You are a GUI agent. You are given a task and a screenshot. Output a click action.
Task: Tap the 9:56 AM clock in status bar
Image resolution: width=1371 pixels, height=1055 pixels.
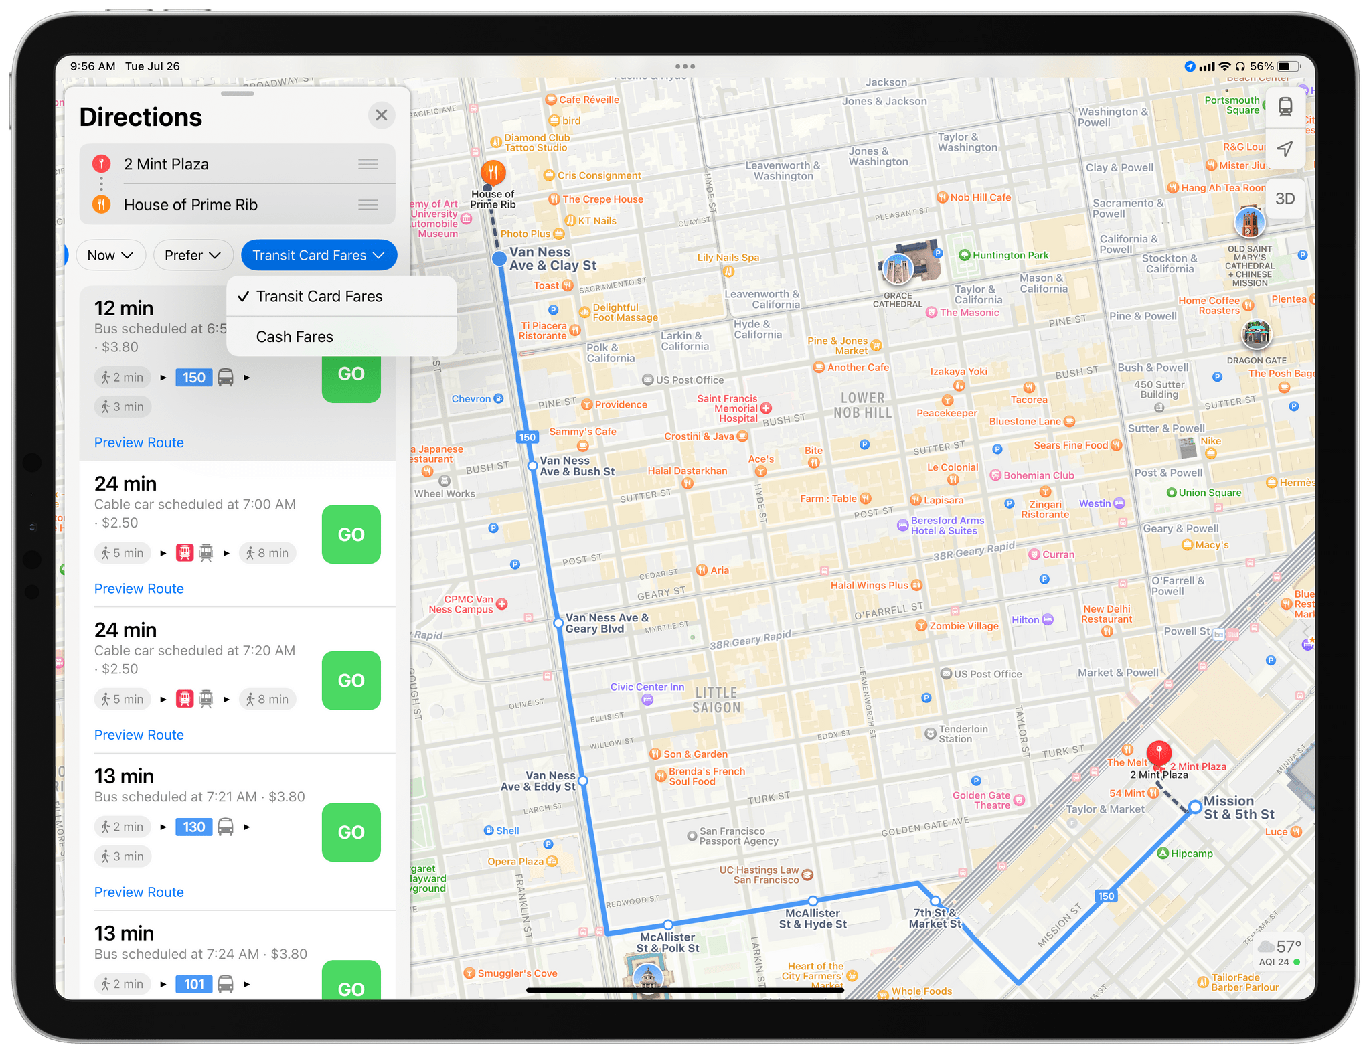tap(92, 66)
